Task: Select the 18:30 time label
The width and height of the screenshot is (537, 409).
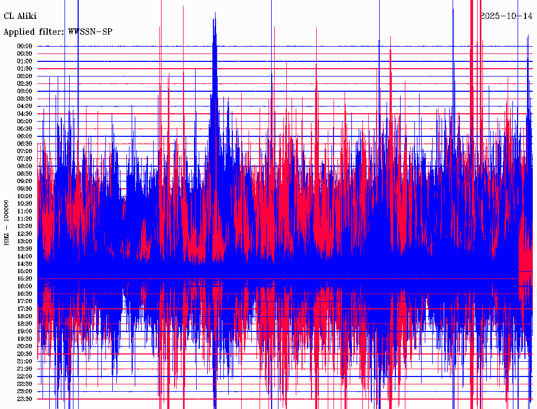Action: point(25,324)
